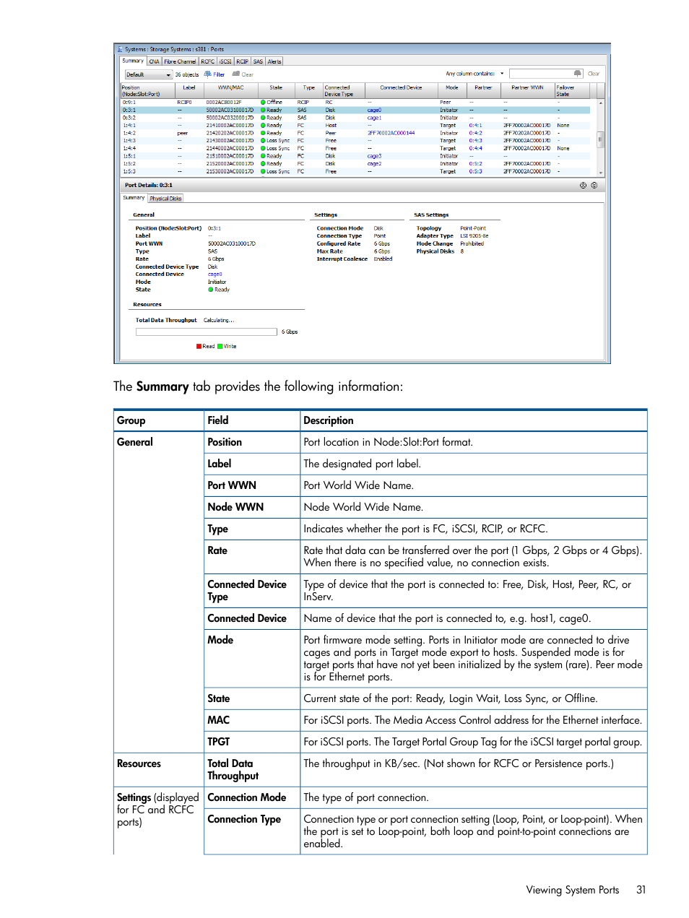689x918 pixels.
Task: Open the iSCSI tab
Action: (226, 61)
